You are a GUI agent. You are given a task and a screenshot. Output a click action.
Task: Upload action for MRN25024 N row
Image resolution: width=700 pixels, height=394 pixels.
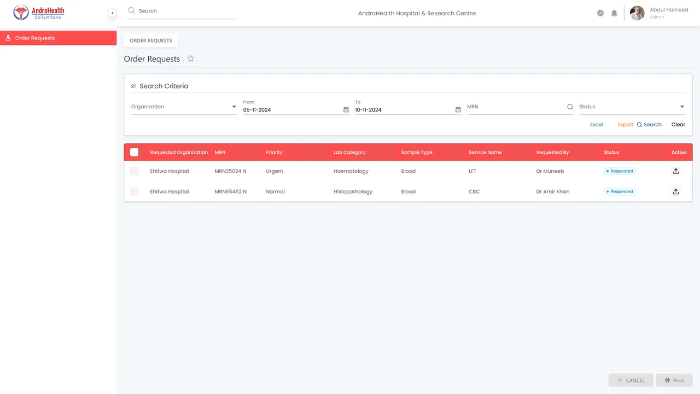[x=676, y=171]
